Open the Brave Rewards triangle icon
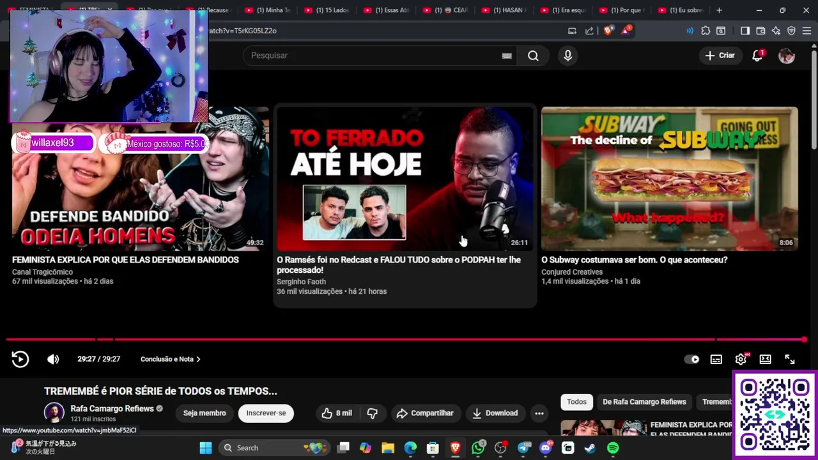This screenshot has height=460, width=818. click(627, 31)
